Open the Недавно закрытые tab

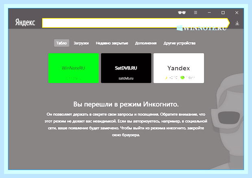click(x=112, y=43)
